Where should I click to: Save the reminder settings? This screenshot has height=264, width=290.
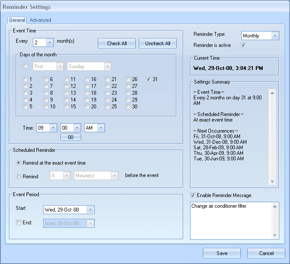222,253
